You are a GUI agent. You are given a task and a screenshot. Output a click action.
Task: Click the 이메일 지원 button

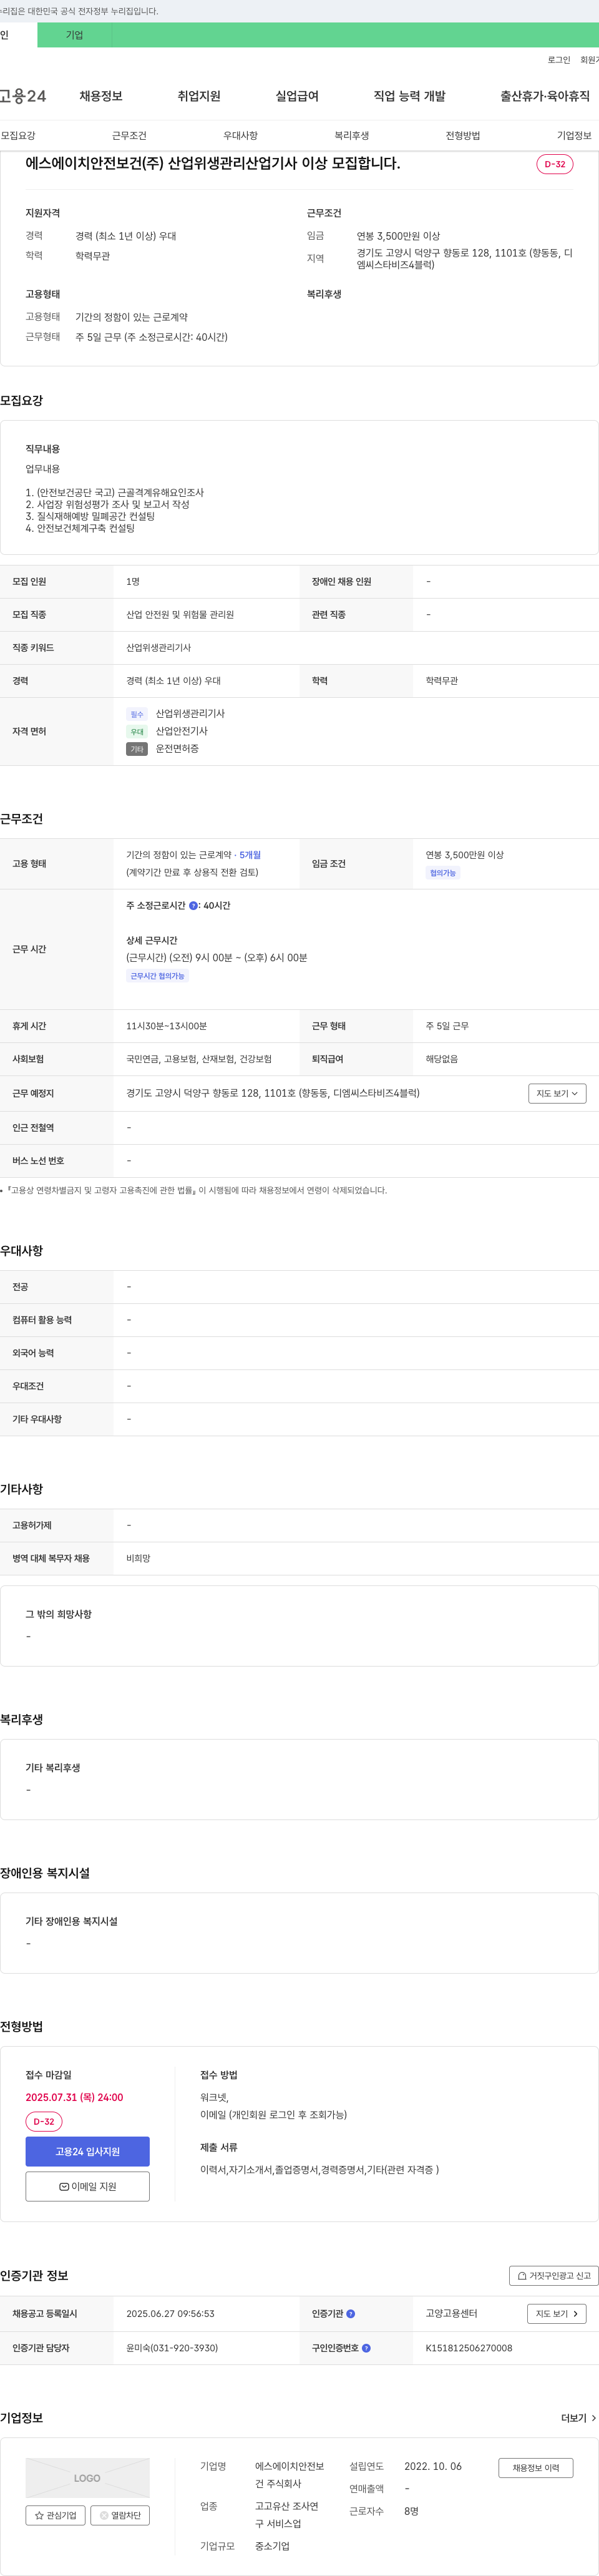pos(88,2186)
